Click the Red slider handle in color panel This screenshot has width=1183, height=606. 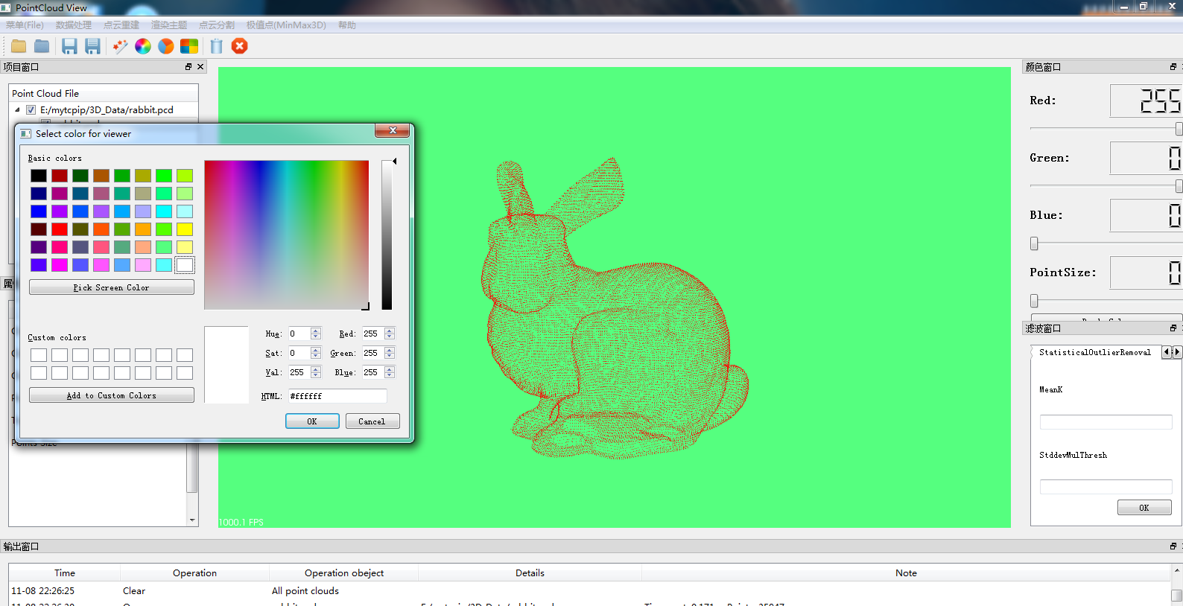click(1179, 129)
